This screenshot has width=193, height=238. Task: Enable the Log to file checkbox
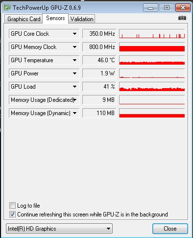12,206
